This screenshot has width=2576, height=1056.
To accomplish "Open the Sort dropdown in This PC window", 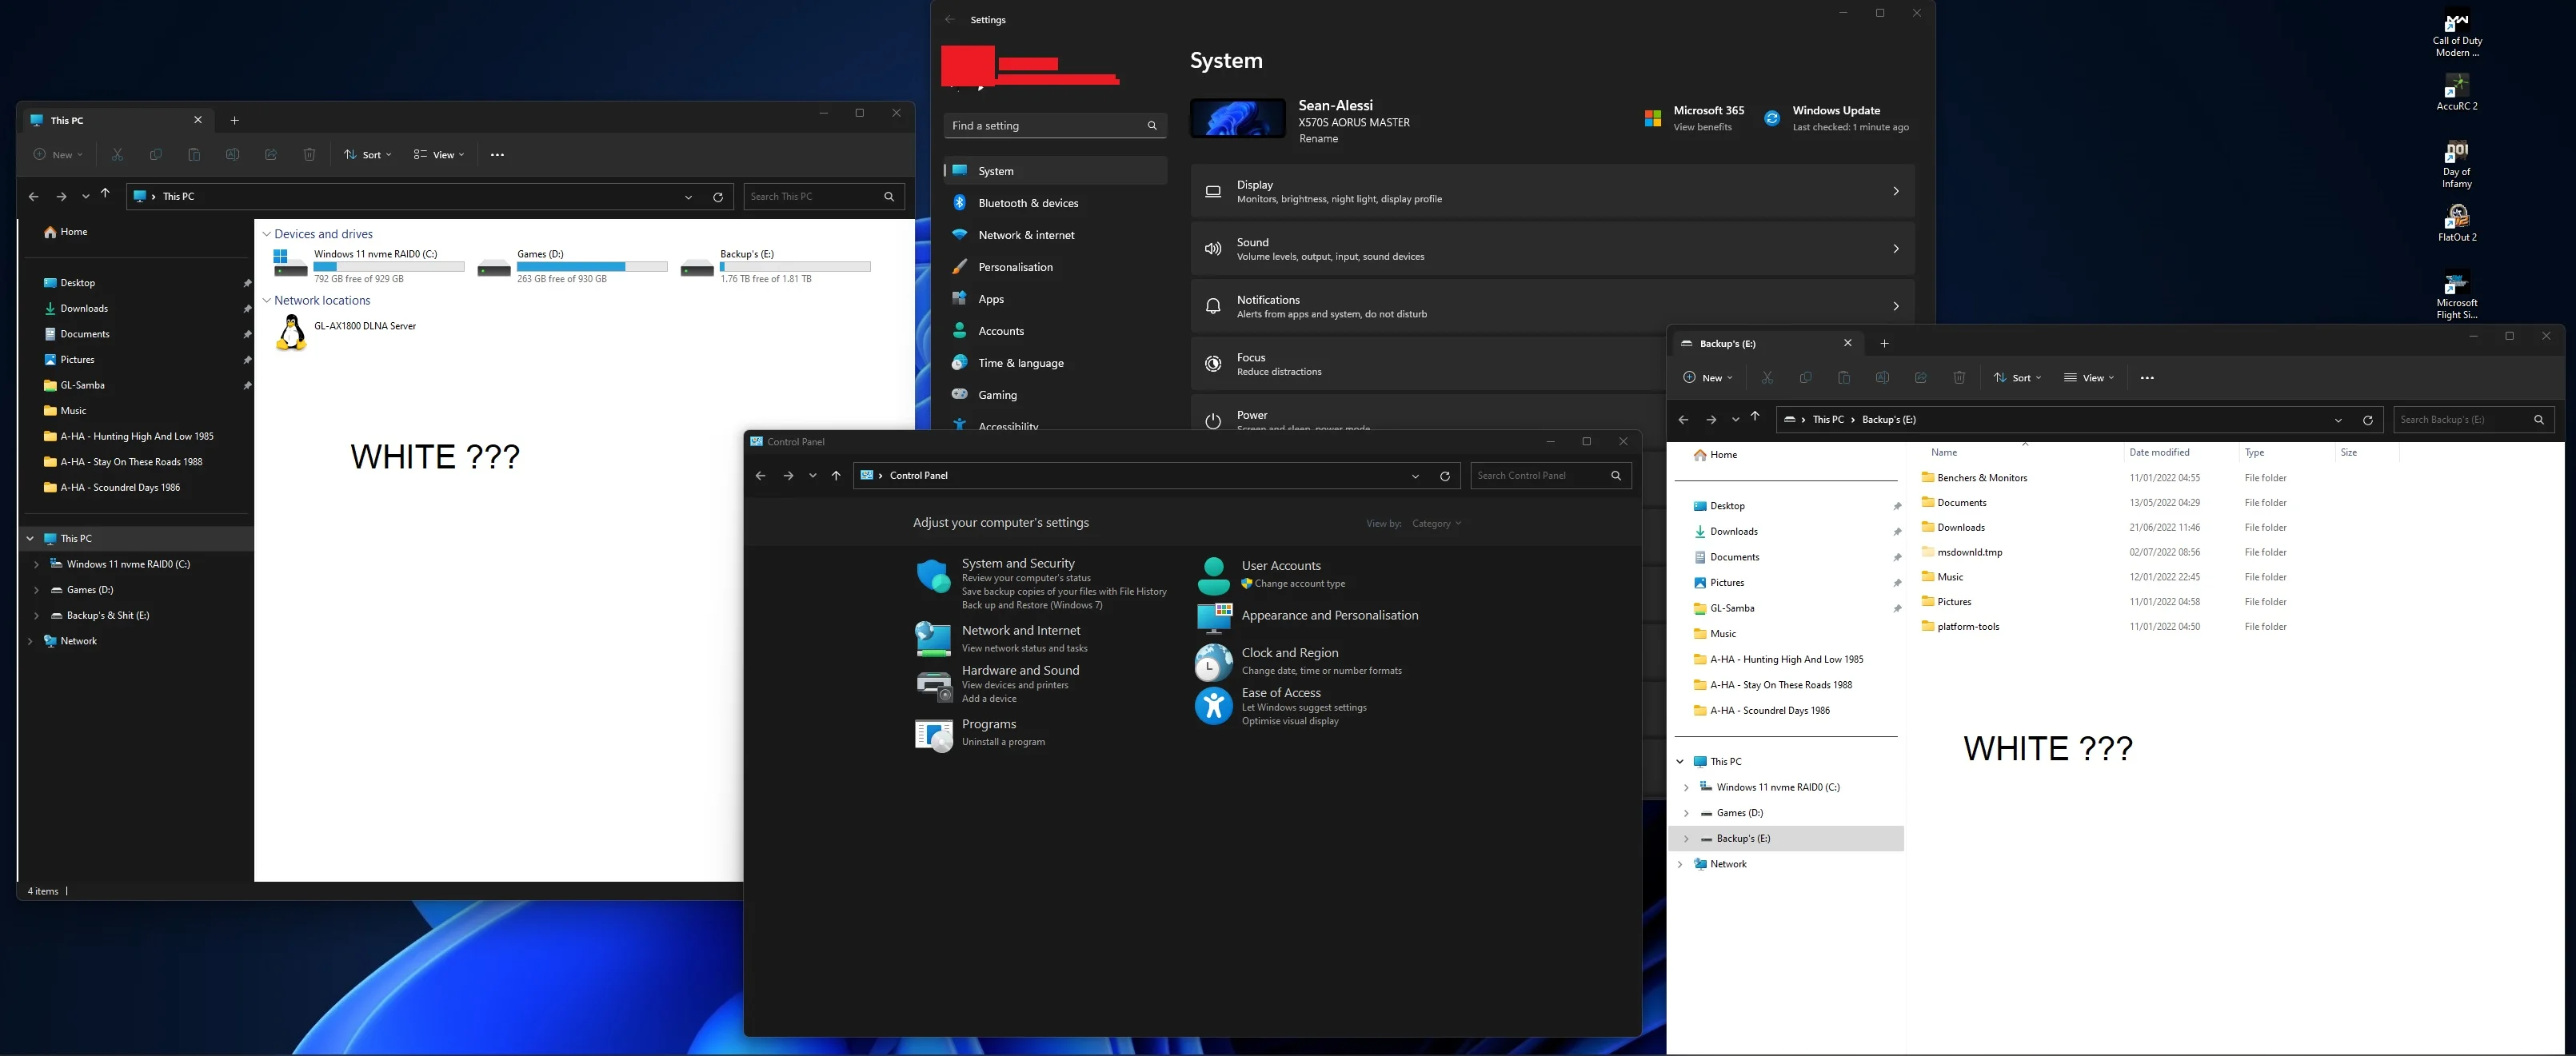I will 368,155.
